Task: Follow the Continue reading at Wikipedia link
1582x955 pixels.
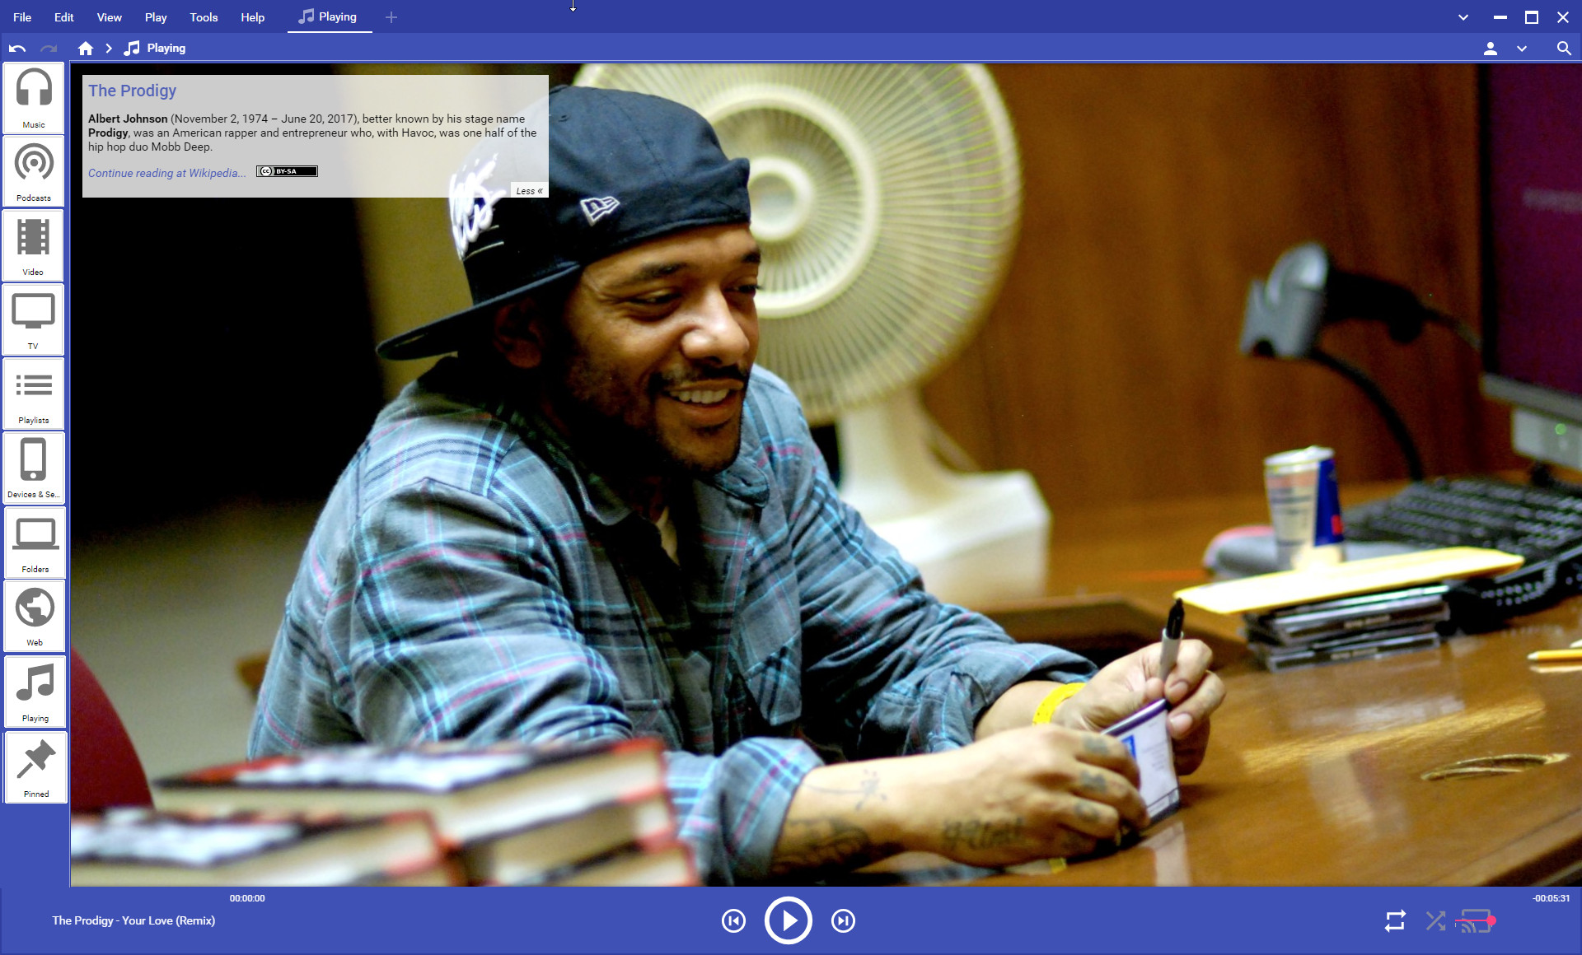Action: coord(166,173)
